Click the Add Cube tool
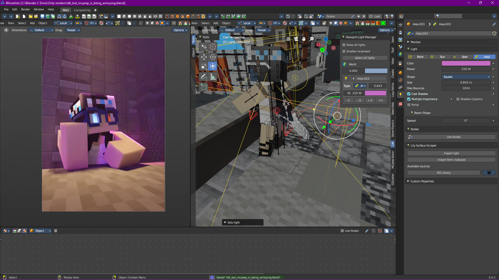 (x=204, y=87)
